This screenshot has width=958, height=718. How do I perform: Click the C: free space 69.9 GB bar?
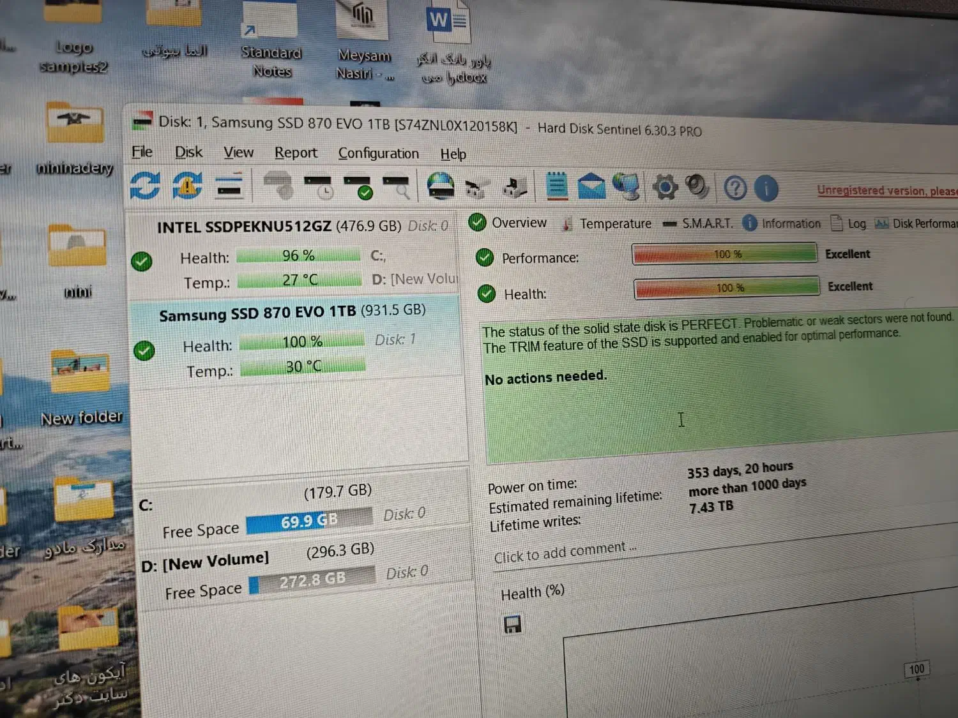click(309, 520)
